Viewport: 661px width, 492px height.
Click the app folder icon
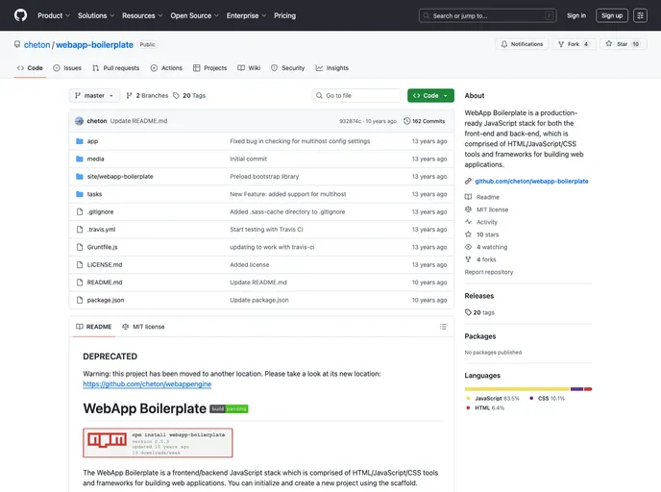coord(79,141)
